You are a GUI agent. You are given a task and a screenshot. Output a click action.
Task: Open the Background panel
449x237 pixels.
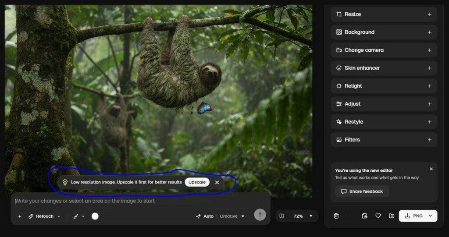[x=384, y=32]
